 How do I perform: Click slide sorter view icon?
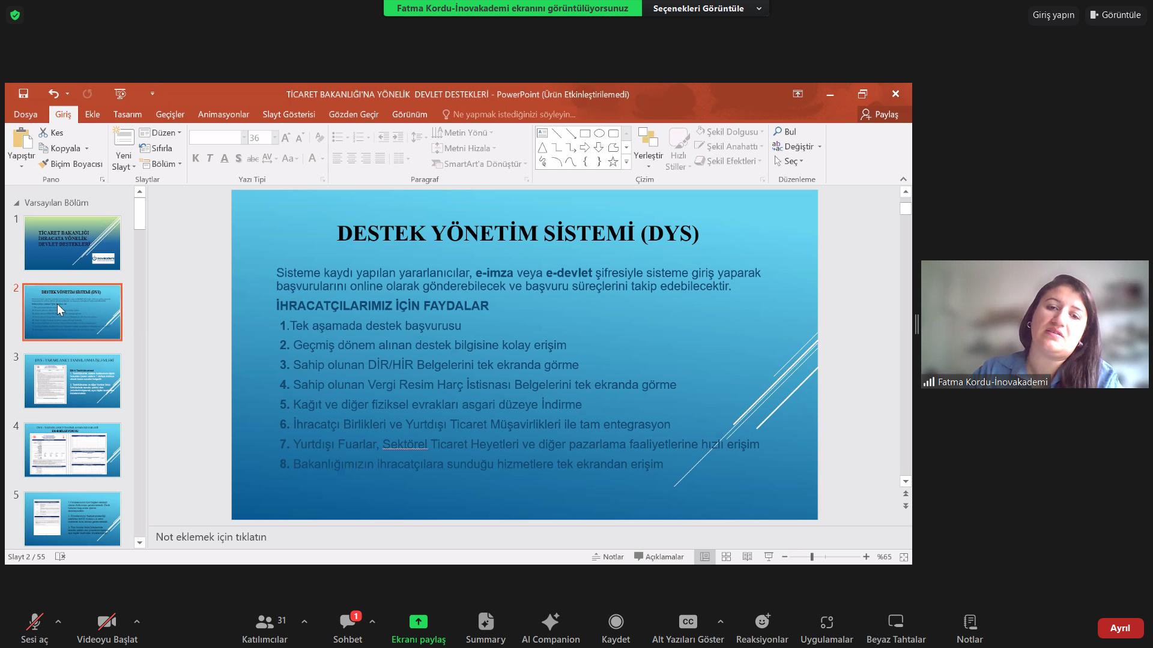pyautogui.click(x=726, y=557)
